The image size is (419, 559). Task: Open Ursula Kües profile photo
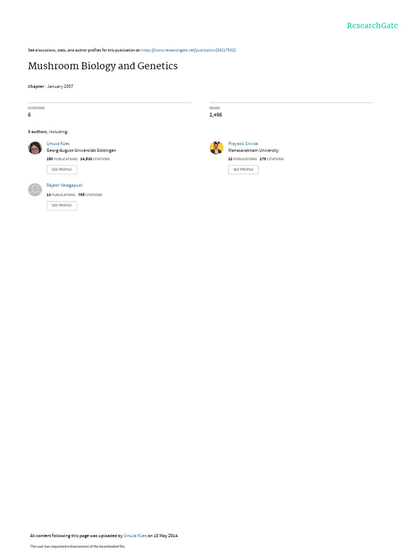point(35,147)
